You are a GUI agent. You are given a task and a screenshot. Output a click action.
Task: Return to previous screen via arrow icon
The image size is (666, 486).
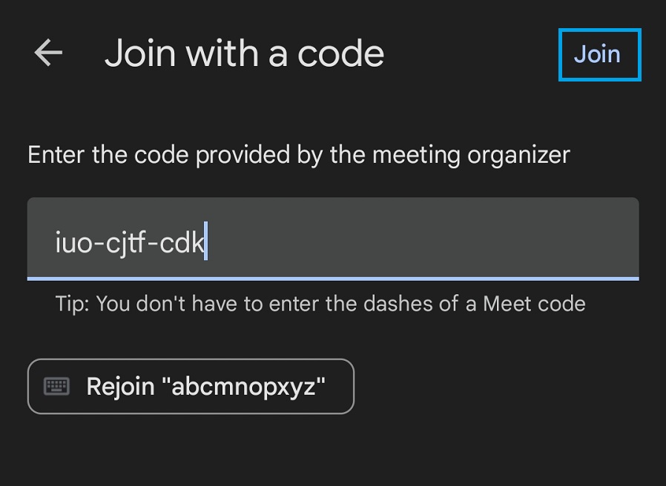47,53
